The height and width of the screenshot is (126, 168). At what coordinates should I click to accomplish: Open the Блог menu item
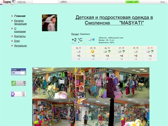[17, 41]
